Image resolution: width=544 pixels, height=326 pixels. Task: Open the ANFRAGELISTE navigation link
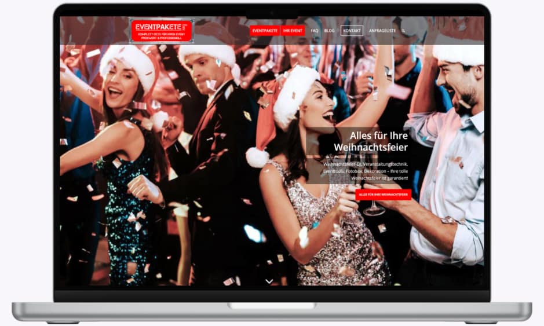[x=382, y=31]
